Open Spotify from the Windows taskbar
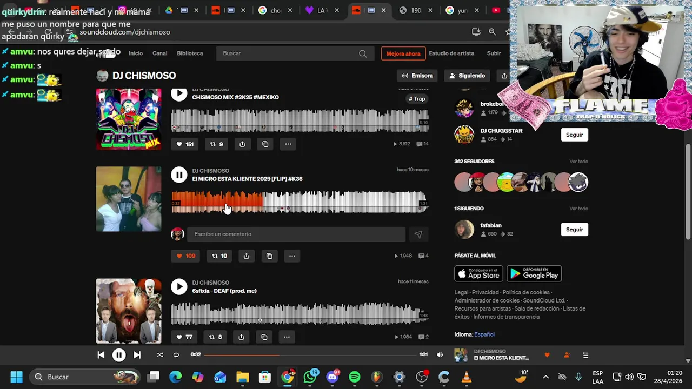 point(355,377)
